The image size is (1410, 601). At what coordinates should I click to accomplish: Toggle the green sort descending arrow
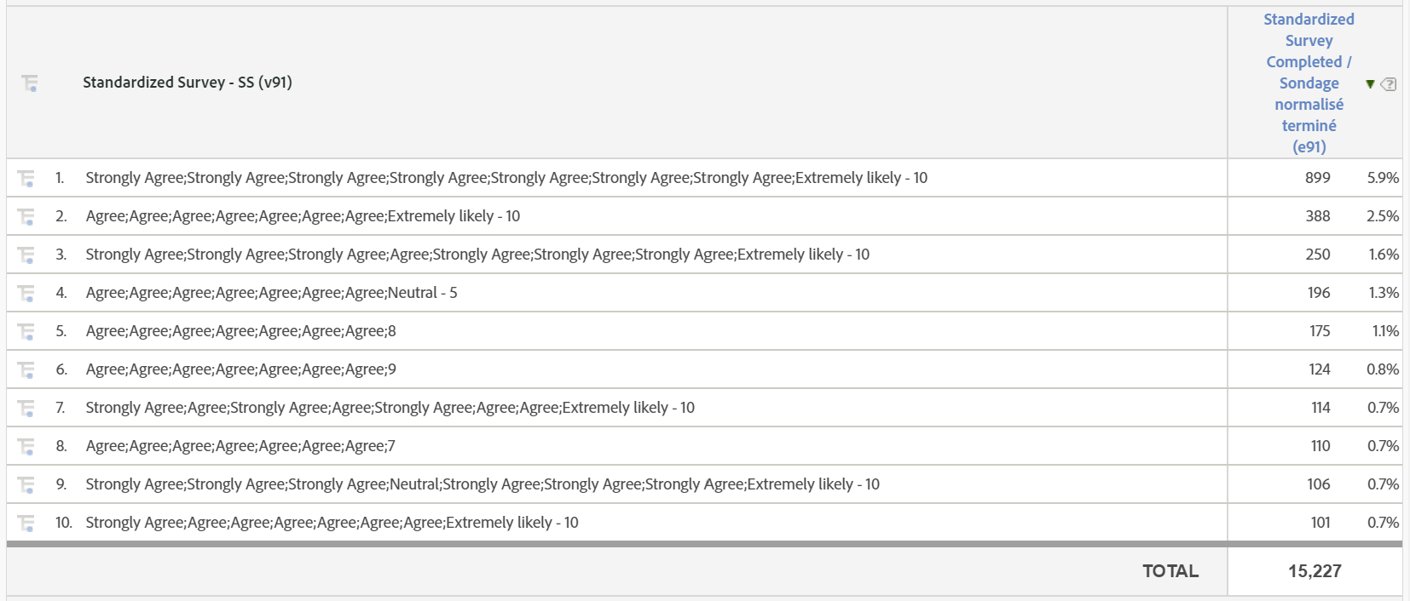[1370, 84]
